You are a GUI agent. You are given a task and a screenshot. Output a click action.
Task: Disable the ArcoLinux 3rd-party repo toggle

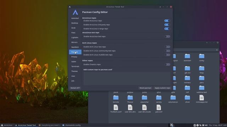tap(167, 25)
